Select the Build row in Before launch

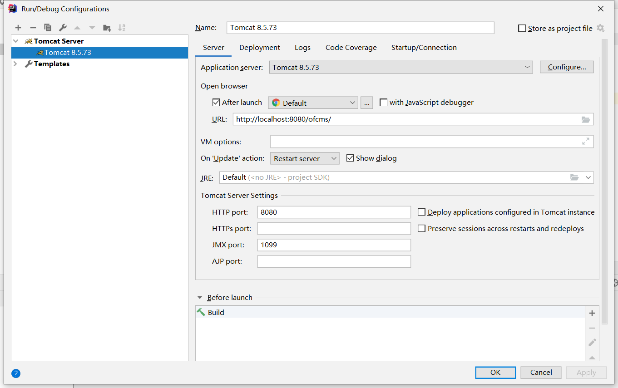tap(390, 312)
